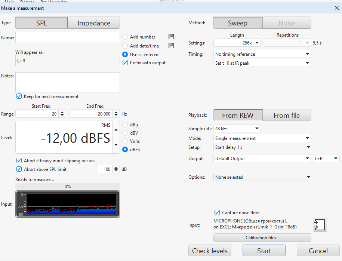The image size is (342, 261).
Task: Click the input device selection icon
Action: point(320,225)
